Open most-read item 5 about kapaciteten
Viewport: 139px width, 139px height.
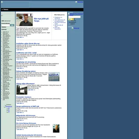click(58, 28)
